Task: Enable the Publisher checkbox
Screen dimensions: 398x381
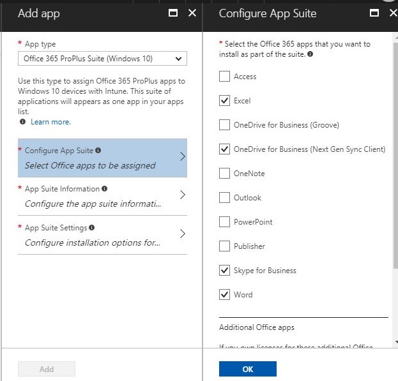Action: (224, 246)
